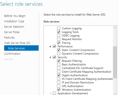119x95 pixels.
Task: Go to the Features step
Action: coord(9,38)
